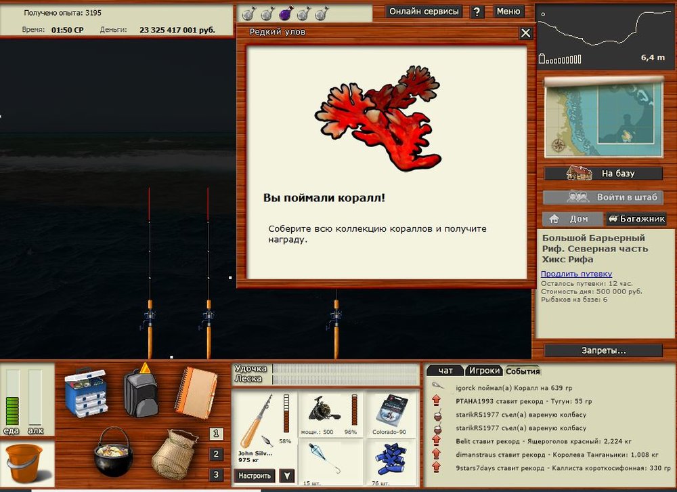
Task: Select the purple potion flask
Action: tap(285, 13)
